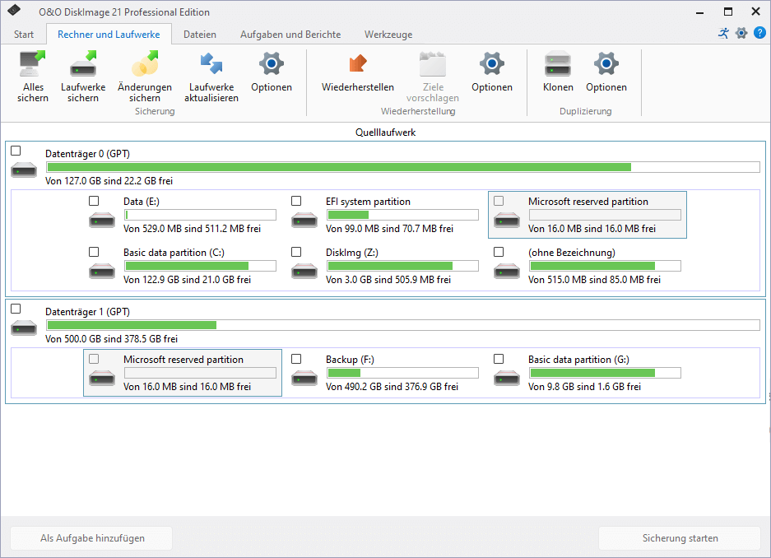Open settings via the top-right gear icon
This screenshot has width=771, height=558.
(741, 33)
